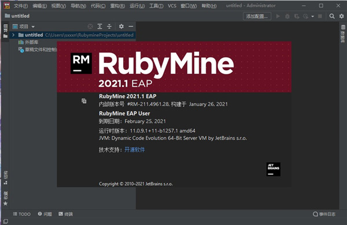
Task: Click the Run play icon in toolbar
Action: coord(278,16)
